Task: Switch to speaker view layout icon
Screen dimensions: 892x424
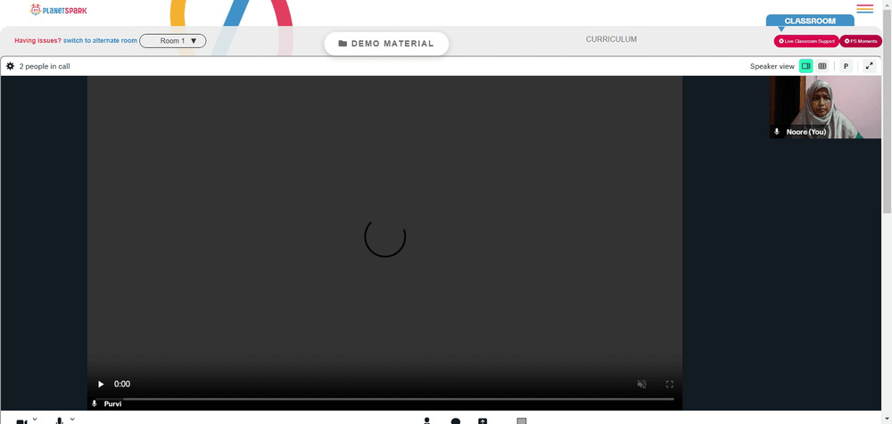Action: pos(805,66)
